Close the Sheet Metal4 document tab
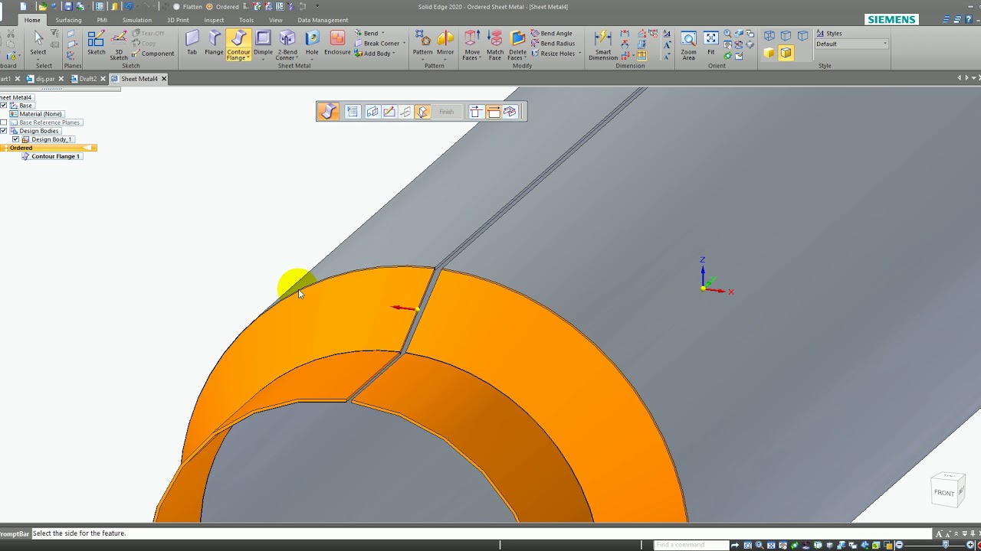The image size is (981, 551). 164,79
